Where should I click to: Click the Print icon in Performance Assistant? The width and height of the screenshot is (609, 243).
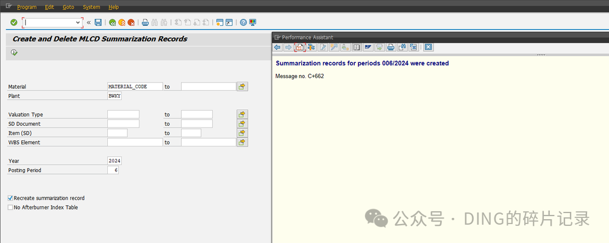pos(391,47)
